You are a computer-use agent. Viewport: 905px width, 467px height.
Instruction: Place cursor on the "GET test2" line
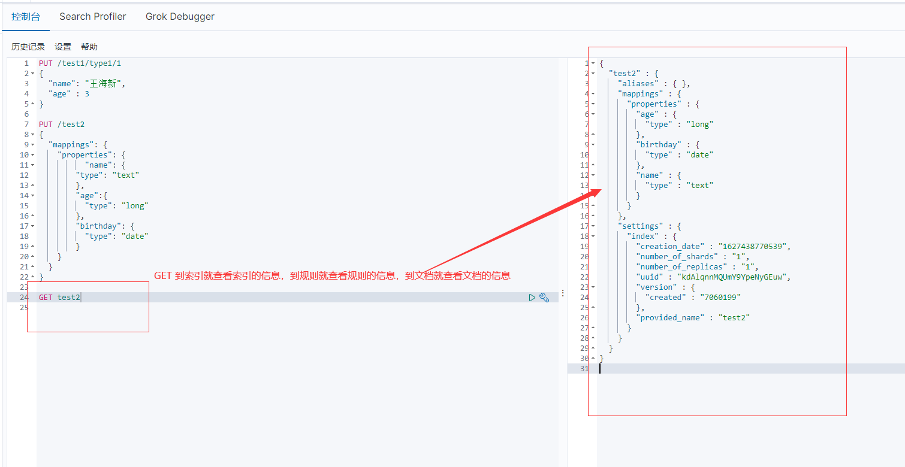[x=59, y=298]
